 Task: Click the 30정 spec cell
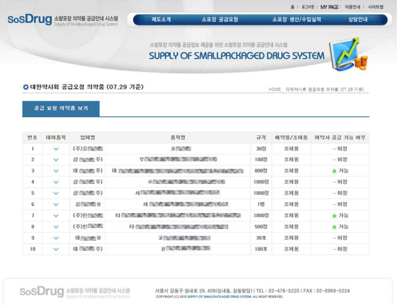(261, 149)
